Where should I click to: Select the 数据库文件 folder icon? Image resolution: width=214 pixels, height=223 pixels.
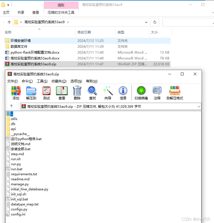tap(7, 46)
